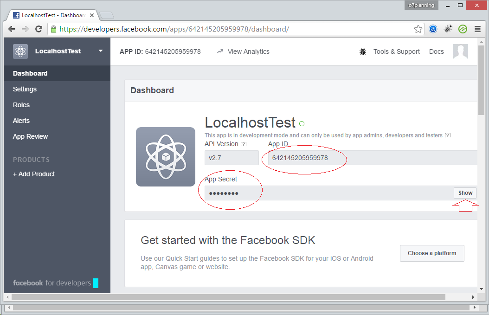Image resolution: width=489 pixels, height=315 pixels.
Task: Open the Docs link
Action: (x=436, y=51)
